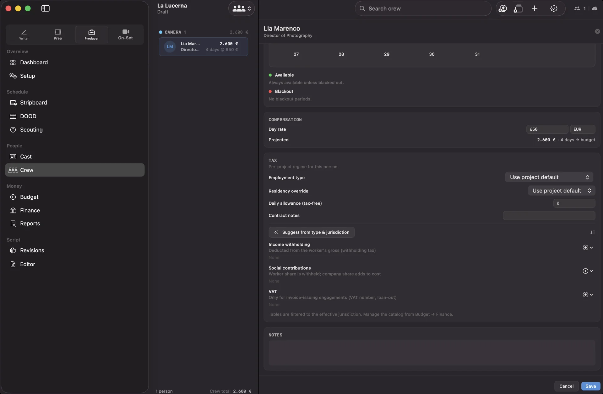Select calendar day 27

296,54
